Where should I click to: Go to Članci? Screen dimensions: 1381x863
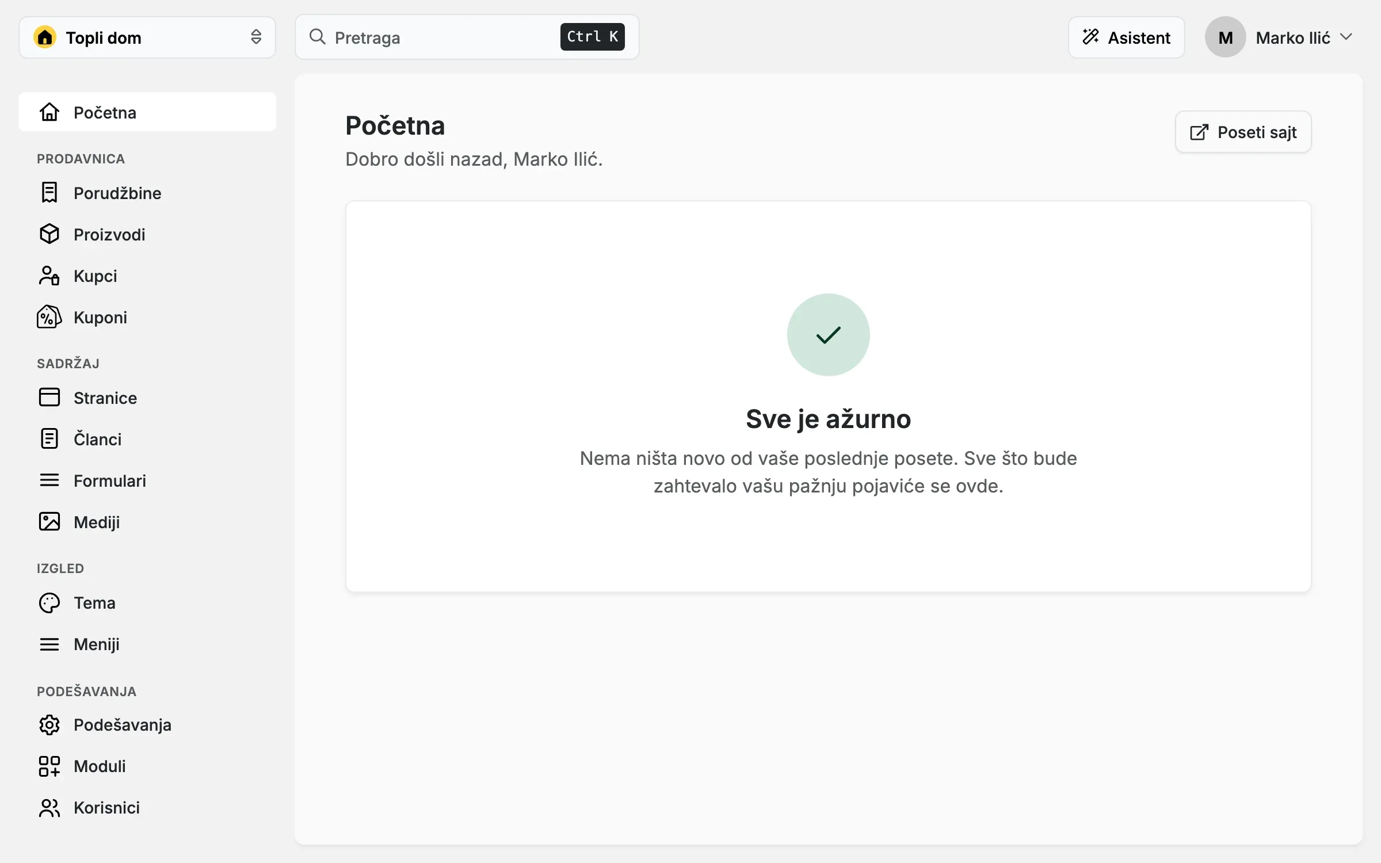147,439
